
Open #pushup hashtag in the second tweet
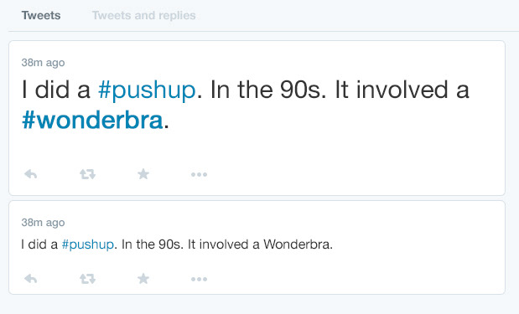88,245
